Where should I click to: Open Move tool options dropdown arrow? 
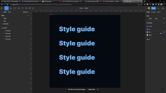pos(8,8)
